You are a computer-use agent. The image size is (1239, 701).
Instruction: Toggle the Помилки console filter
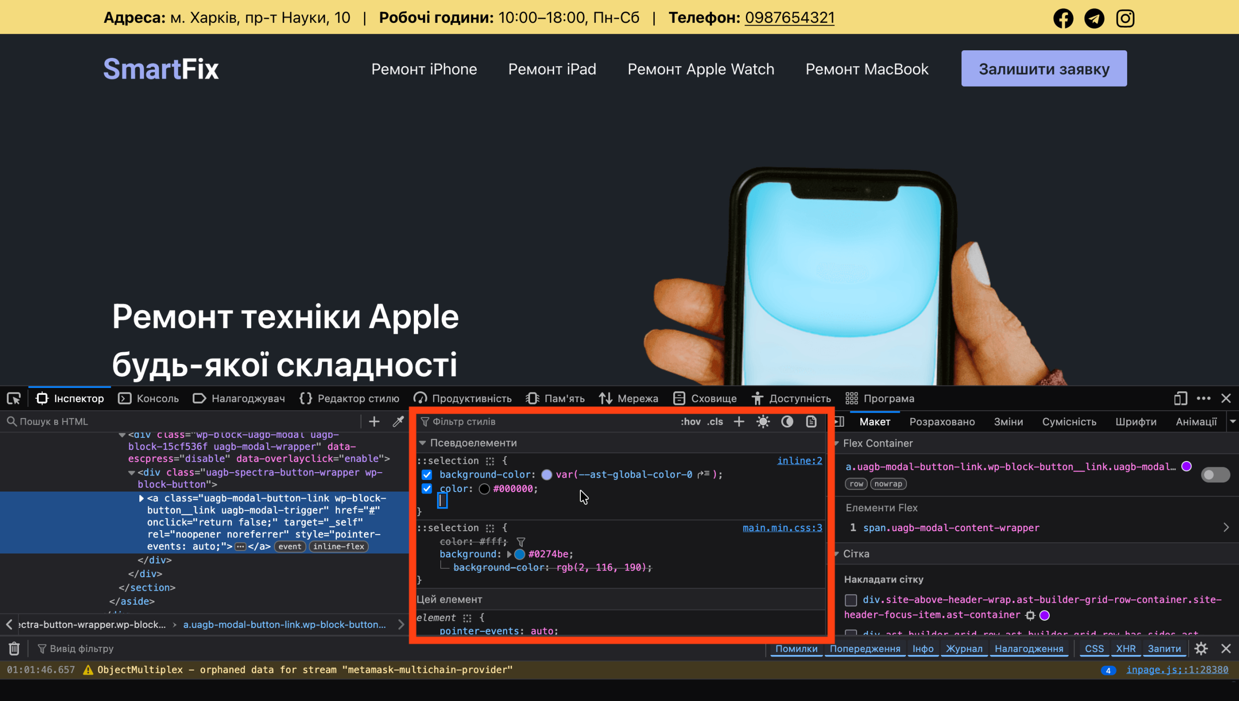coord(796,649)
